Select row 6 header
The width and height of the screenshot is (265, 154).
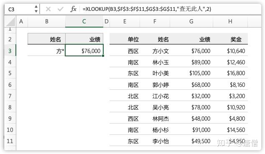click(10, 84)
